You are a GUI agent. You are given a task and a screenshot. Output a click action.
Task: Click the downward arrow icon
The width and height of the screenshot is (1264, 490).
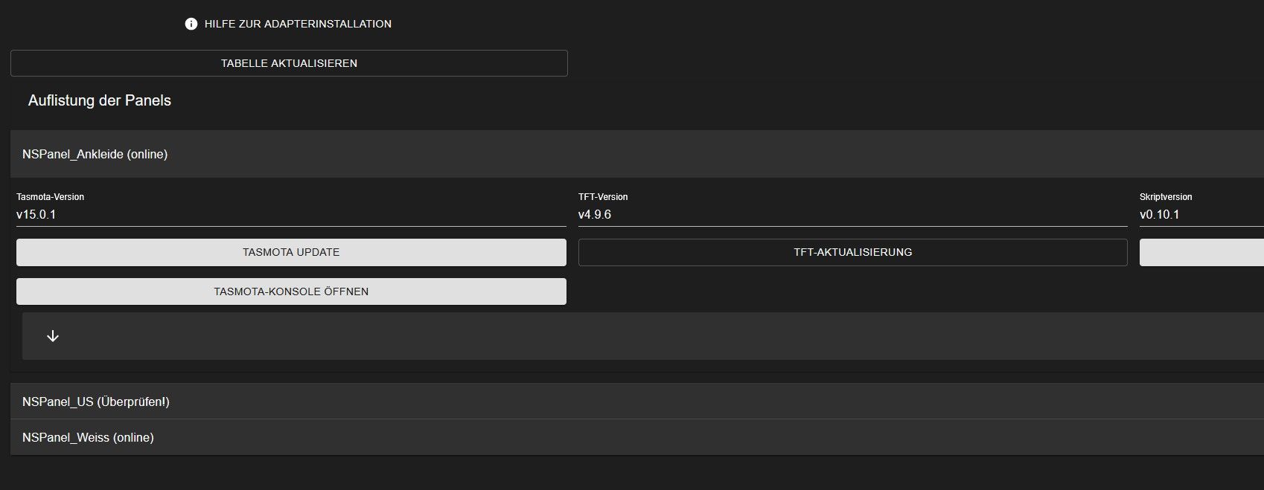(53, 336)
